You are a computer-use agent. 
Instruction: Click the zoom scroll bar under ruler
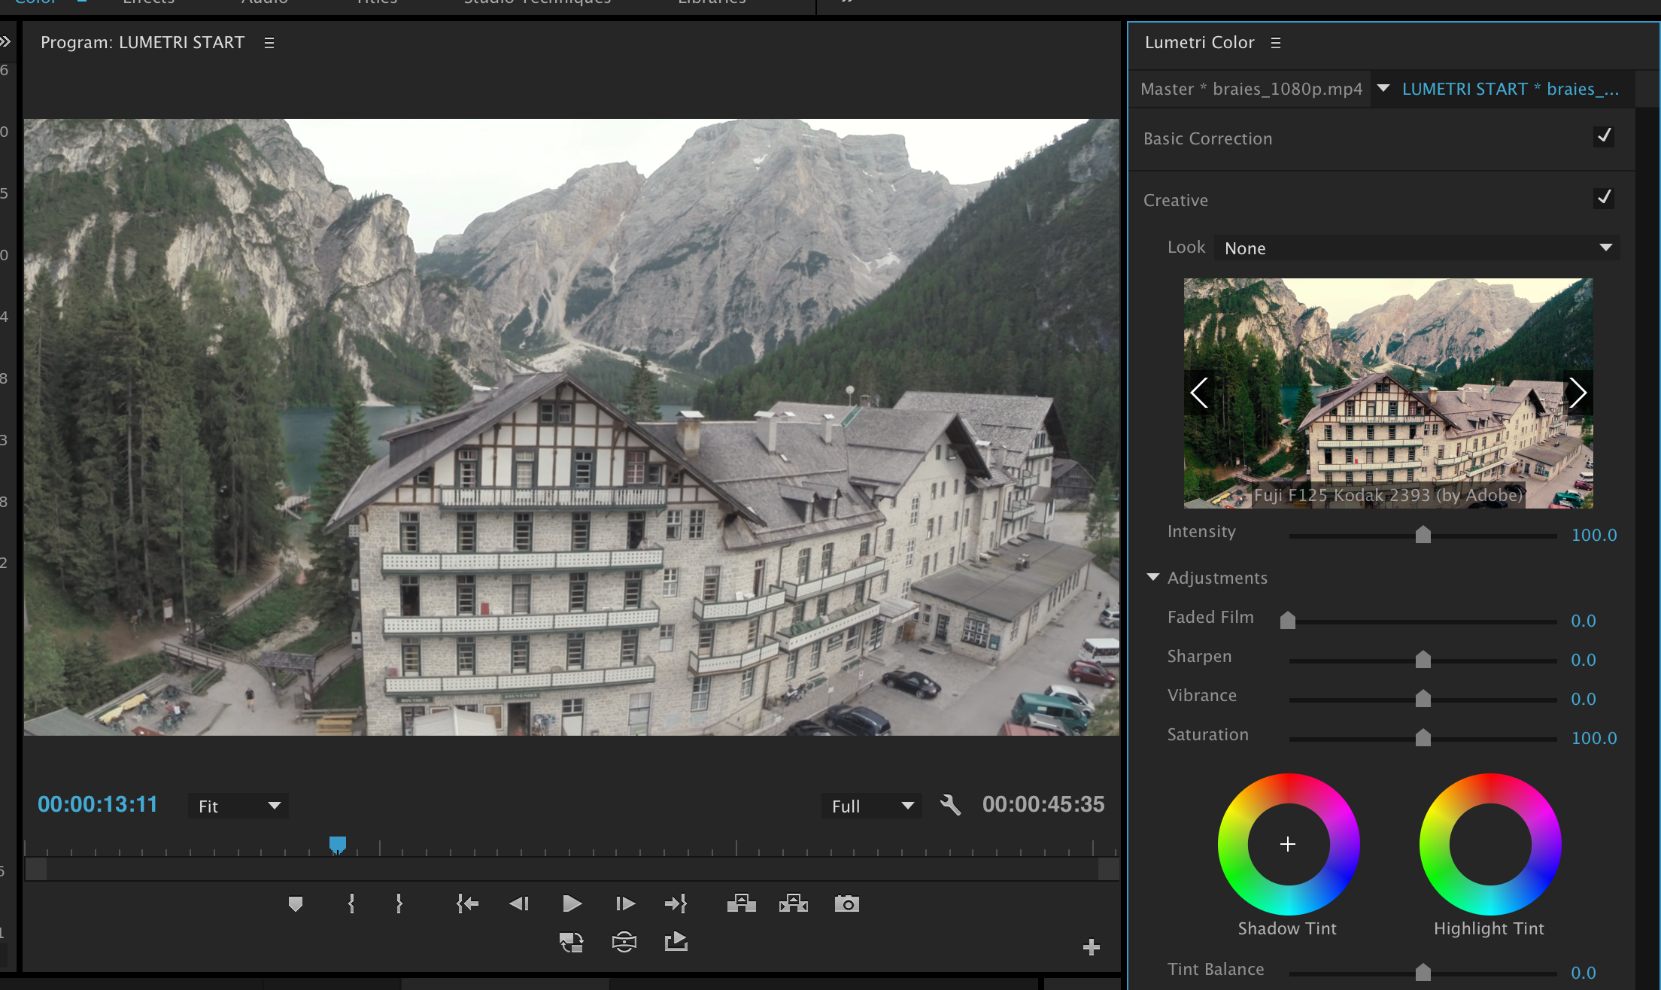point(572,869)
